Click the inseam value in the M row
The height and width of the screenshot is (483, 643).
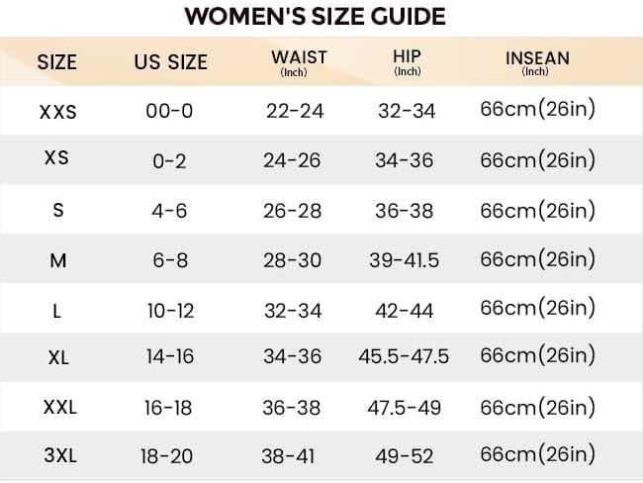point(537,258)
